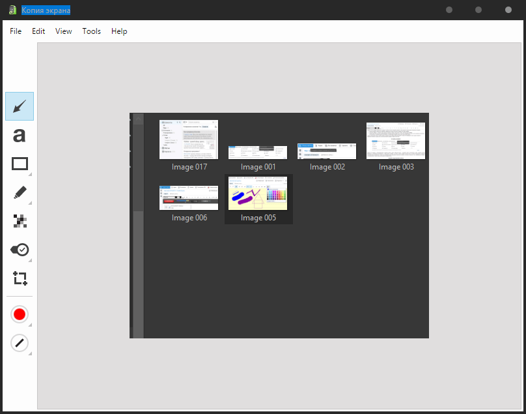
Task: Select the Arrow annotation tool
Action: coord(20,106)
